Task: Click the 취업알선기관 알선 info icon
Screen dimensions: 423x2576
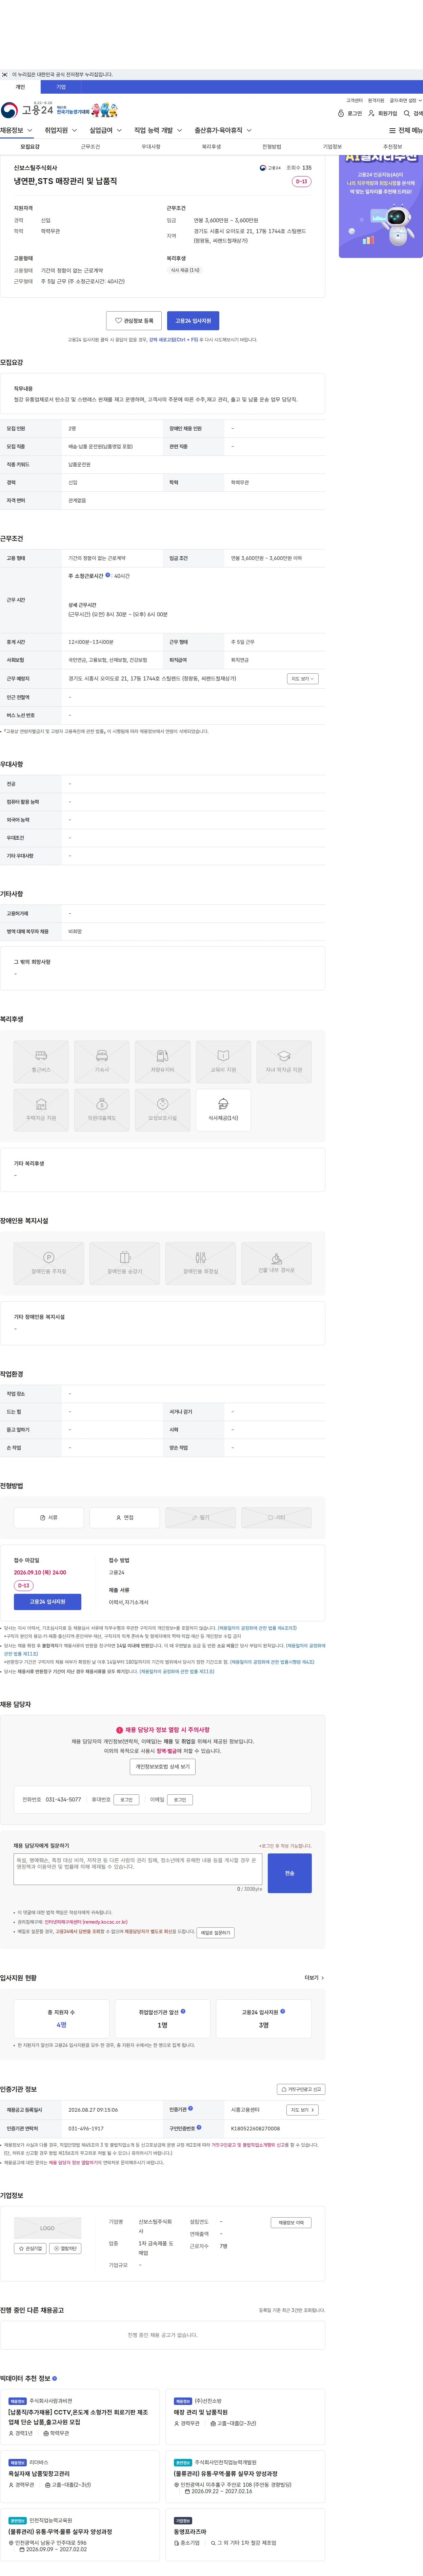Action: click(183, 2011)
